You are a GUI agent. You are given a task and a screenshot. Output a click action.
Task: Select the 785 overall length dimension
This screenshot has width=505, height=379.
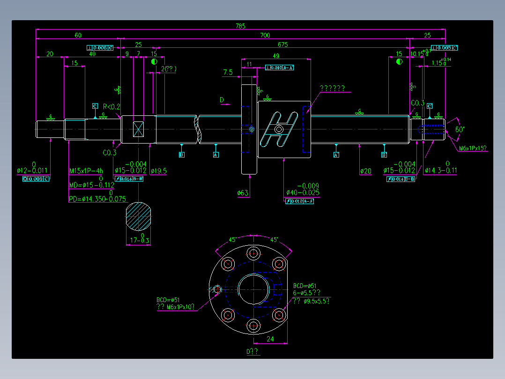click(241, 26)
